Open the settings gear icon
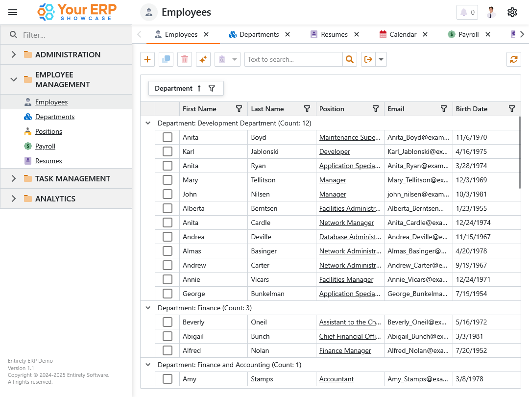The width and height of the screenshot is (529, 397). coord(512,12)
